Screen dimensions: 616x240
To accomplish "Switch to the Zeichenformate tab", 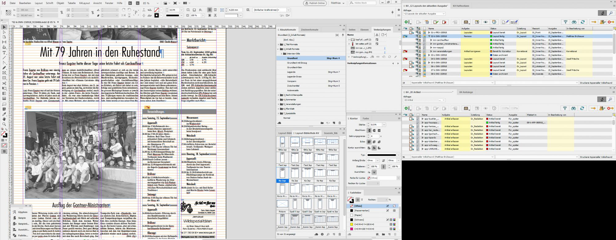I will (310, 30).
